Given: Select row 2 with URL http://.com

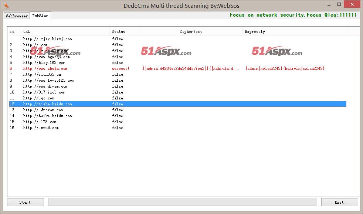Looking at the screenshot, I should [177, 45].
